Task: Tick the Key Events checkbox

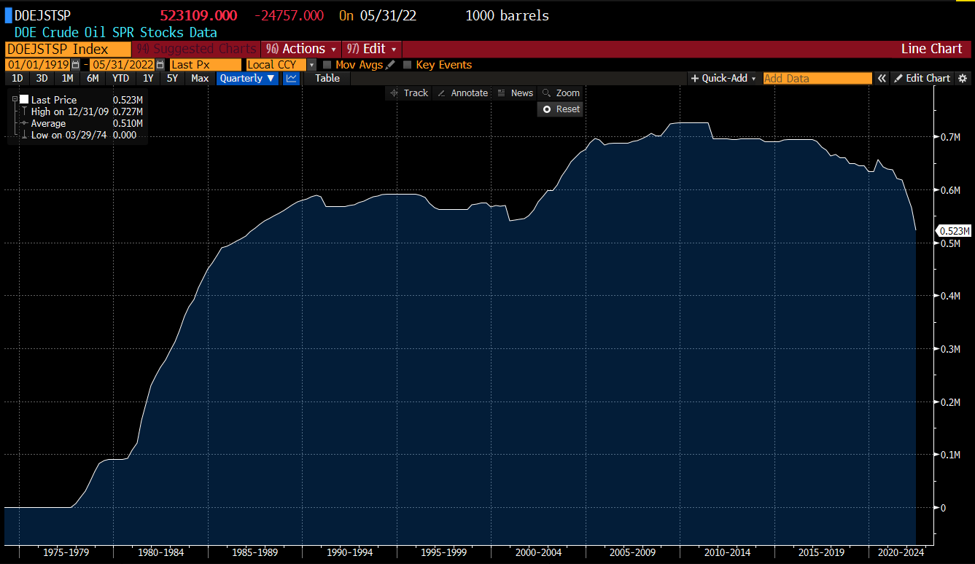Action: [x=408, y=65]
